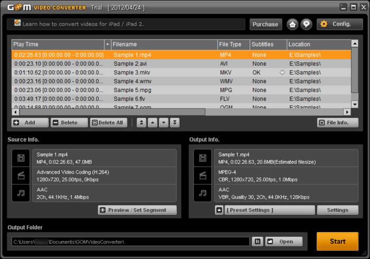Click the browse output folder icon
This screenshot has width=370, height=259.
click(257, 242)
